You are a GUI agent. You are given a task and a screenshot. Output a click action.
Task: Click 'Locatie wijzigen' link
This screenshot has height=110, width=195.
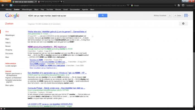11,66
